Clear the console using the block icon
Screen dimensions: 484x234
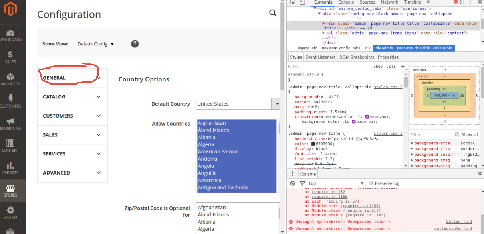[293, 183]
